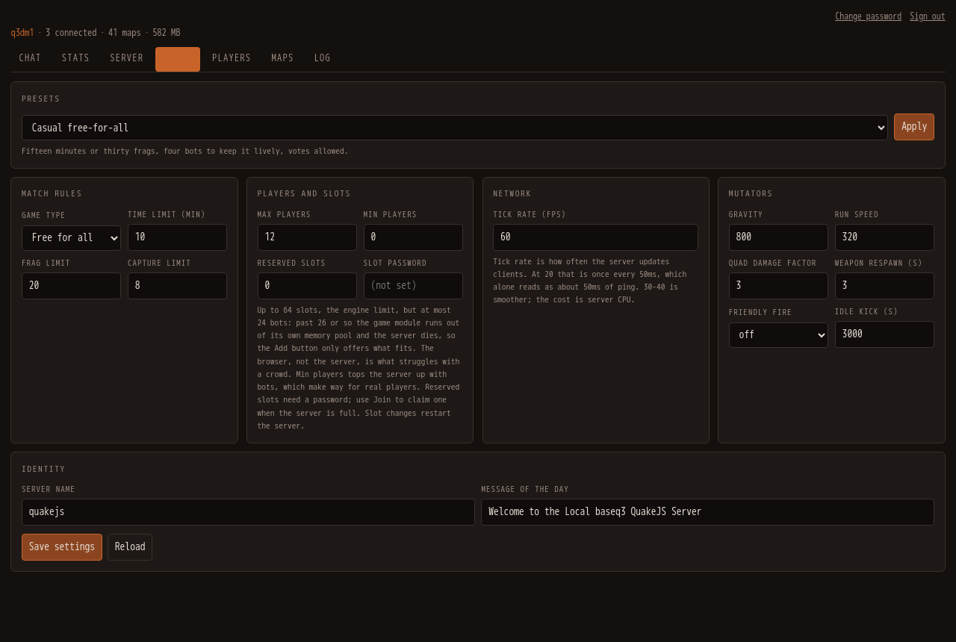This screenshot has height=642, width=956.
Task: Open the Friendly Fire dropdown
Action: coord(778,335)
